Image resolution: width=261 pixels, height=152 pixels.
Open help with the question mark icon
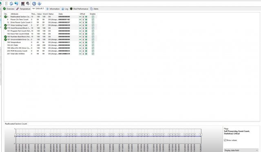(34, 4)
